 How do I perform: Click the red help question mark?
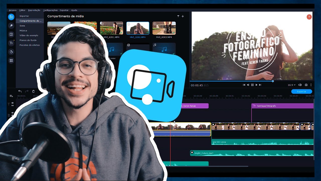309,17
